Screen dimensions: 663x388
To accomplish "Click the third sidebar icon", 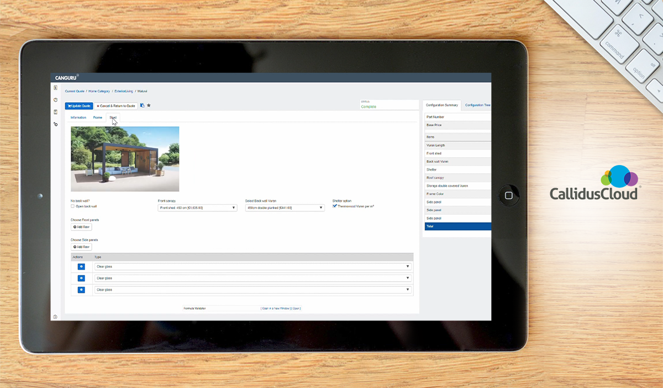I will point(55,112).
